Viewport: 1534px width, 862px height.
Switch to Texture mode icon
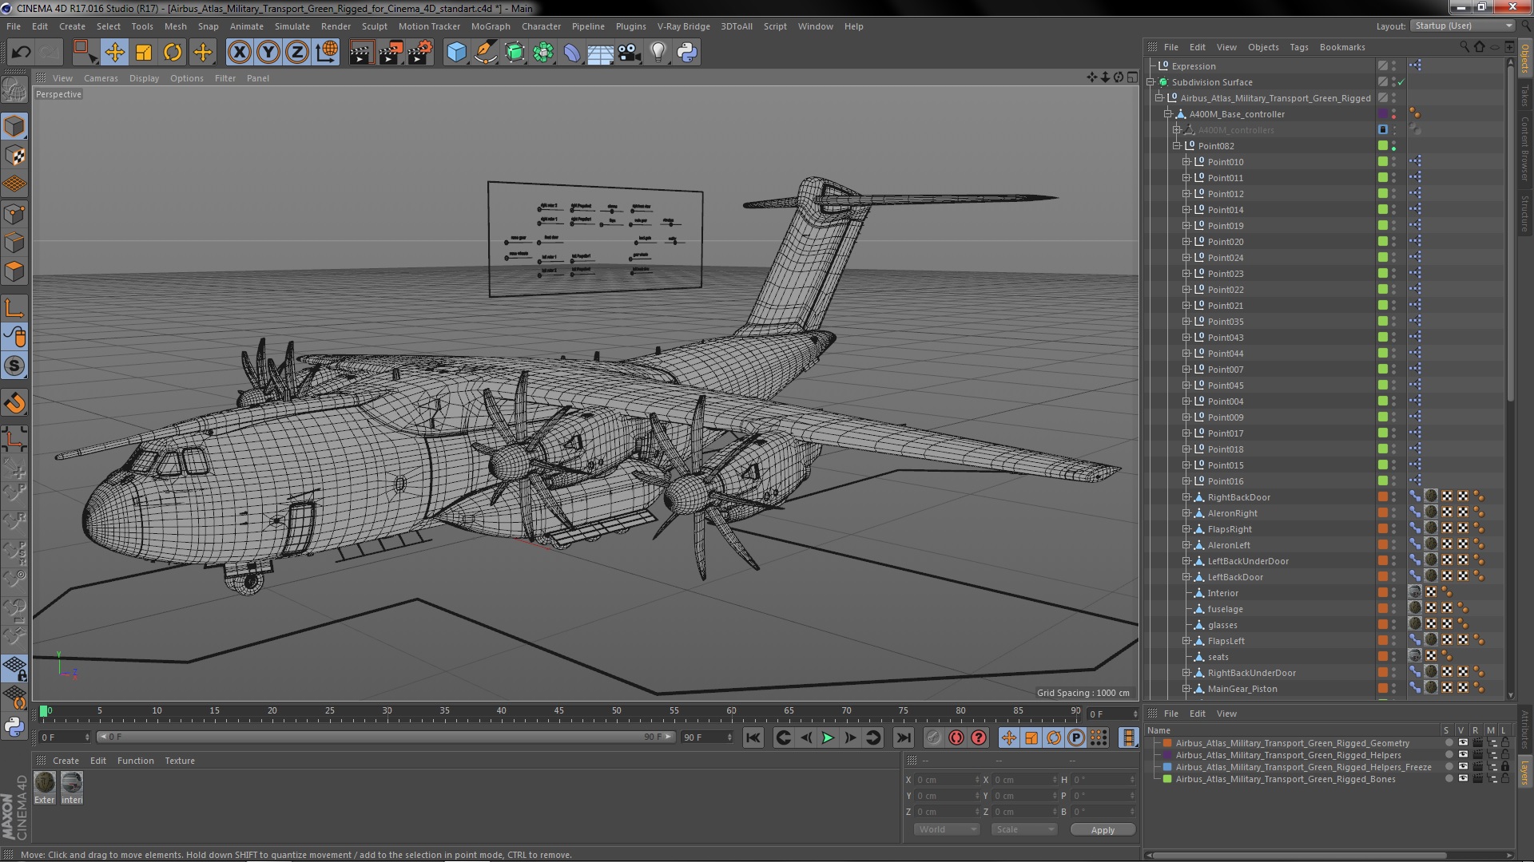click(x=14, y=155)
